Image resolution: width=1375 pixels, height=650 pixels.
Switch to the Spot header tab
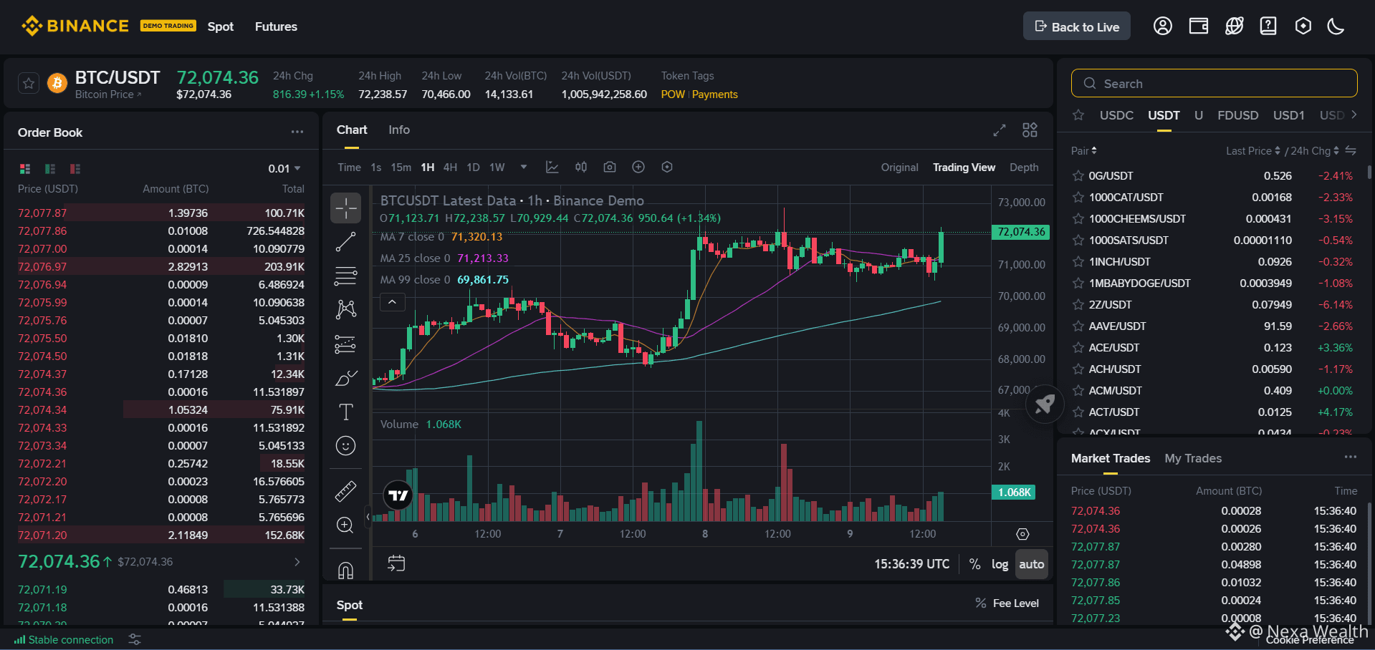click(x=221, y=26)
